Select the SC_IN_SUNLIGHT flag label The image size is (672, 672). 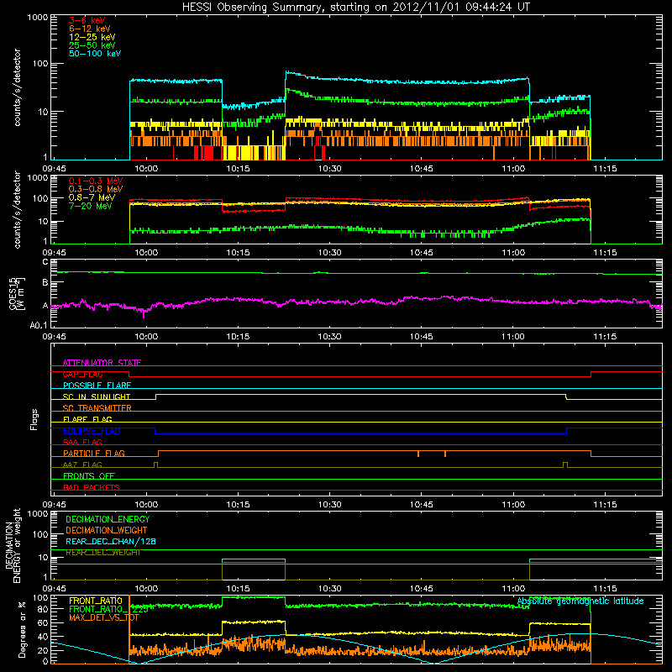(x=97, y=396)
